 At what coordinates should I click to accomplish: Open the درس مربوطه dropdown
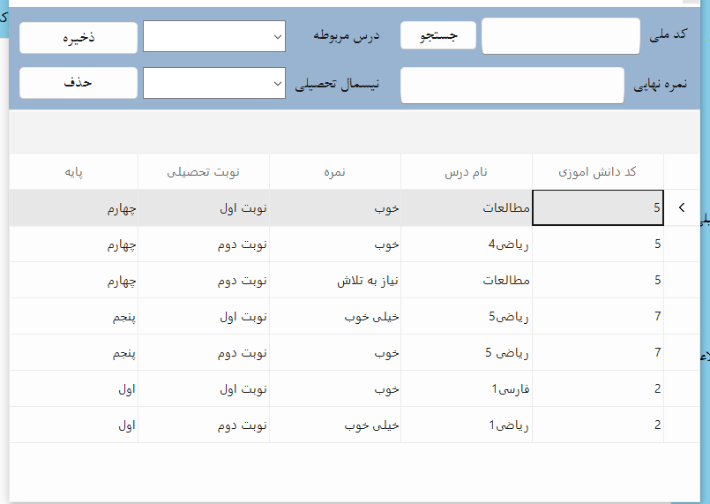214,36
